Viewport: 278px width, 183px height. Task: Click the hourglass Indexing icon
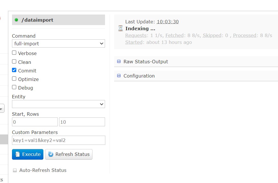(x=120, y=28)
